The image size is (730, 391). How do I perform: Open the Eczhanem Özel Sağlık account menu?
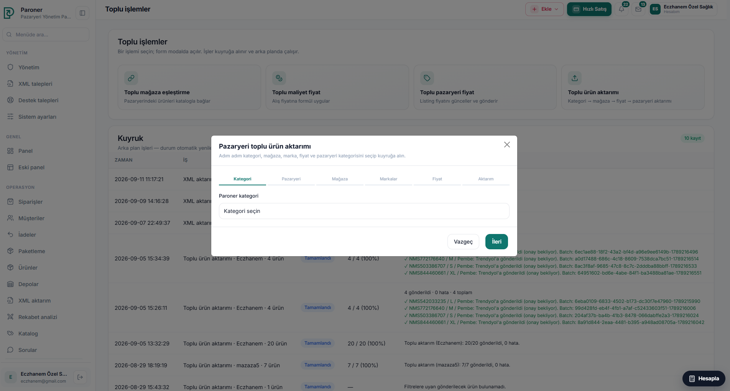click(683, 9)
